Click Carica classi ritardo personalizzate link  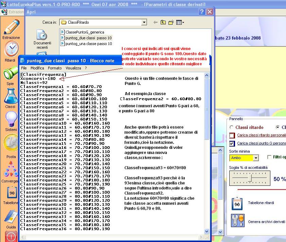tap(262, 135)
